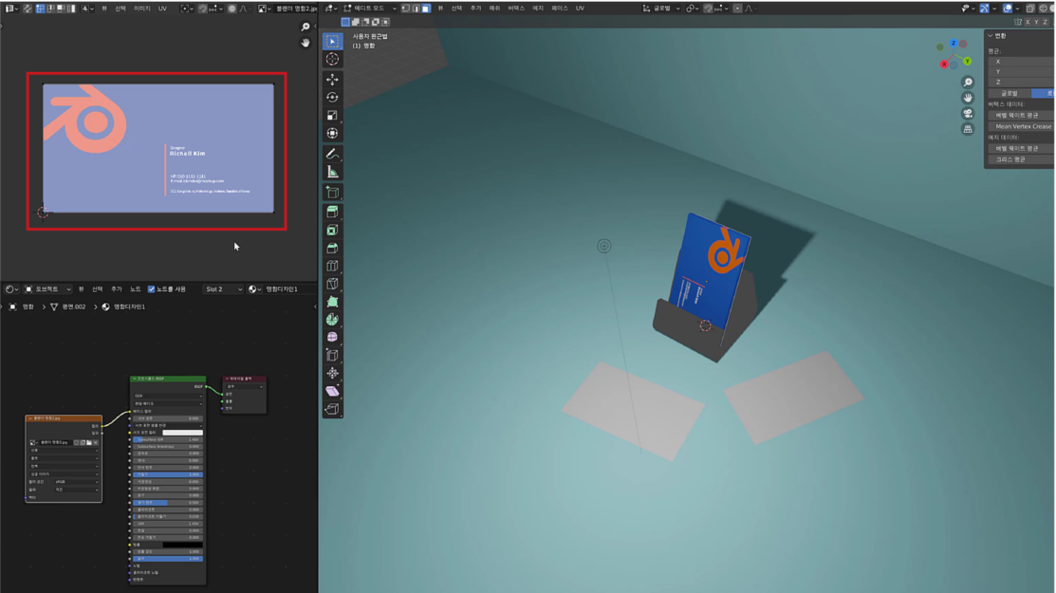This screenshot has width=1056, height=593.
Task: Activate the Transform tool
Action: [332, 133]
